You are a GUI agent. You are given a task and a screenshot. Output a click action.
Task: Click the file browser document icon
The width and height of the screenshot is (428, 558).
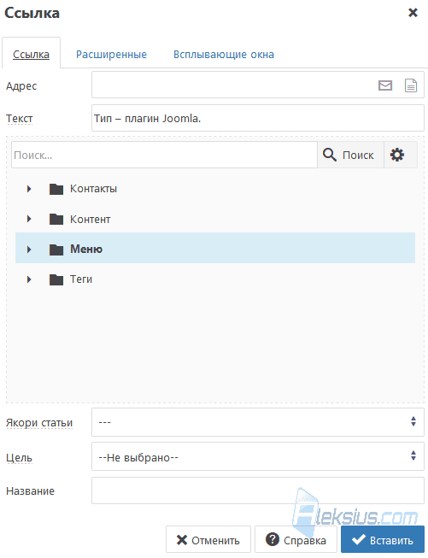[411, 85]
